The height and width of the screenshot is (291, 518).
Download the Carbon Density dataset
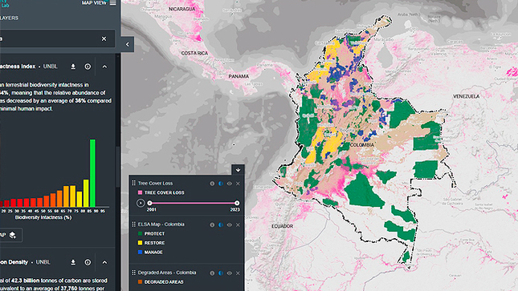click(73, 262)
